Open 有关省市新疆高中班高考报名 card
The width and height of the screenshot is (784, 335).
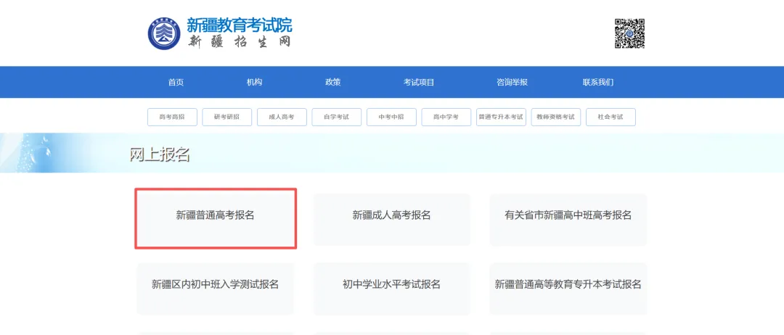click(568, 219)
